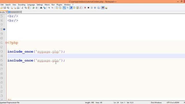Select the index.php document tab
The width and height of the screenshot is (185, 104).
(3, 12)
